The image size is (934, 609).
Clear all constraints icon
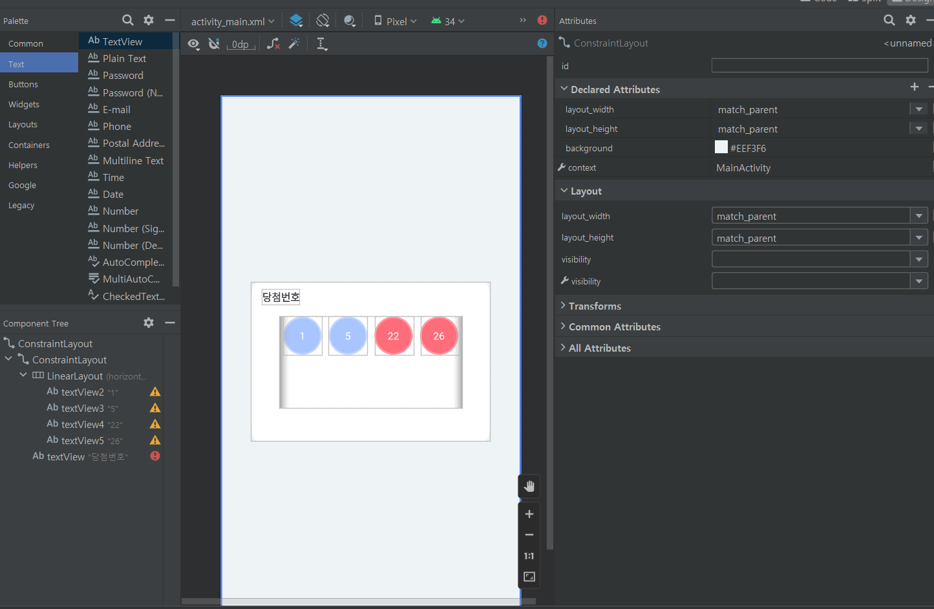(x=273, y=44)
